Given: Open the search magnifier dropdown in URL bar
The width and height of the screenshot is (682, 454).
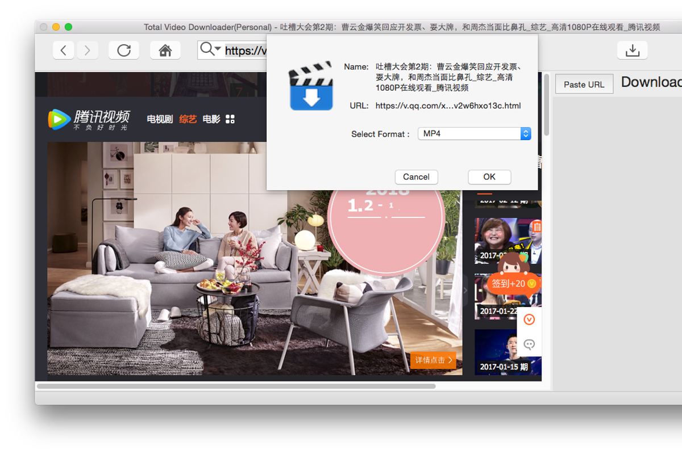Looking at the screenshot, I should 210,49.
